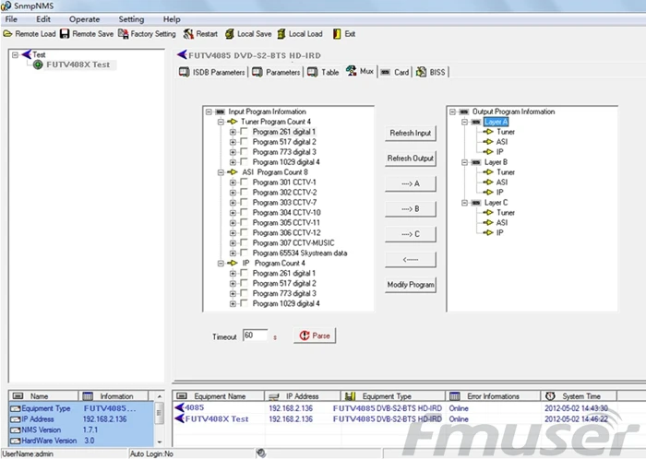Click the Refresh Input button
The image size is (646, 459).
pos(411,134)
